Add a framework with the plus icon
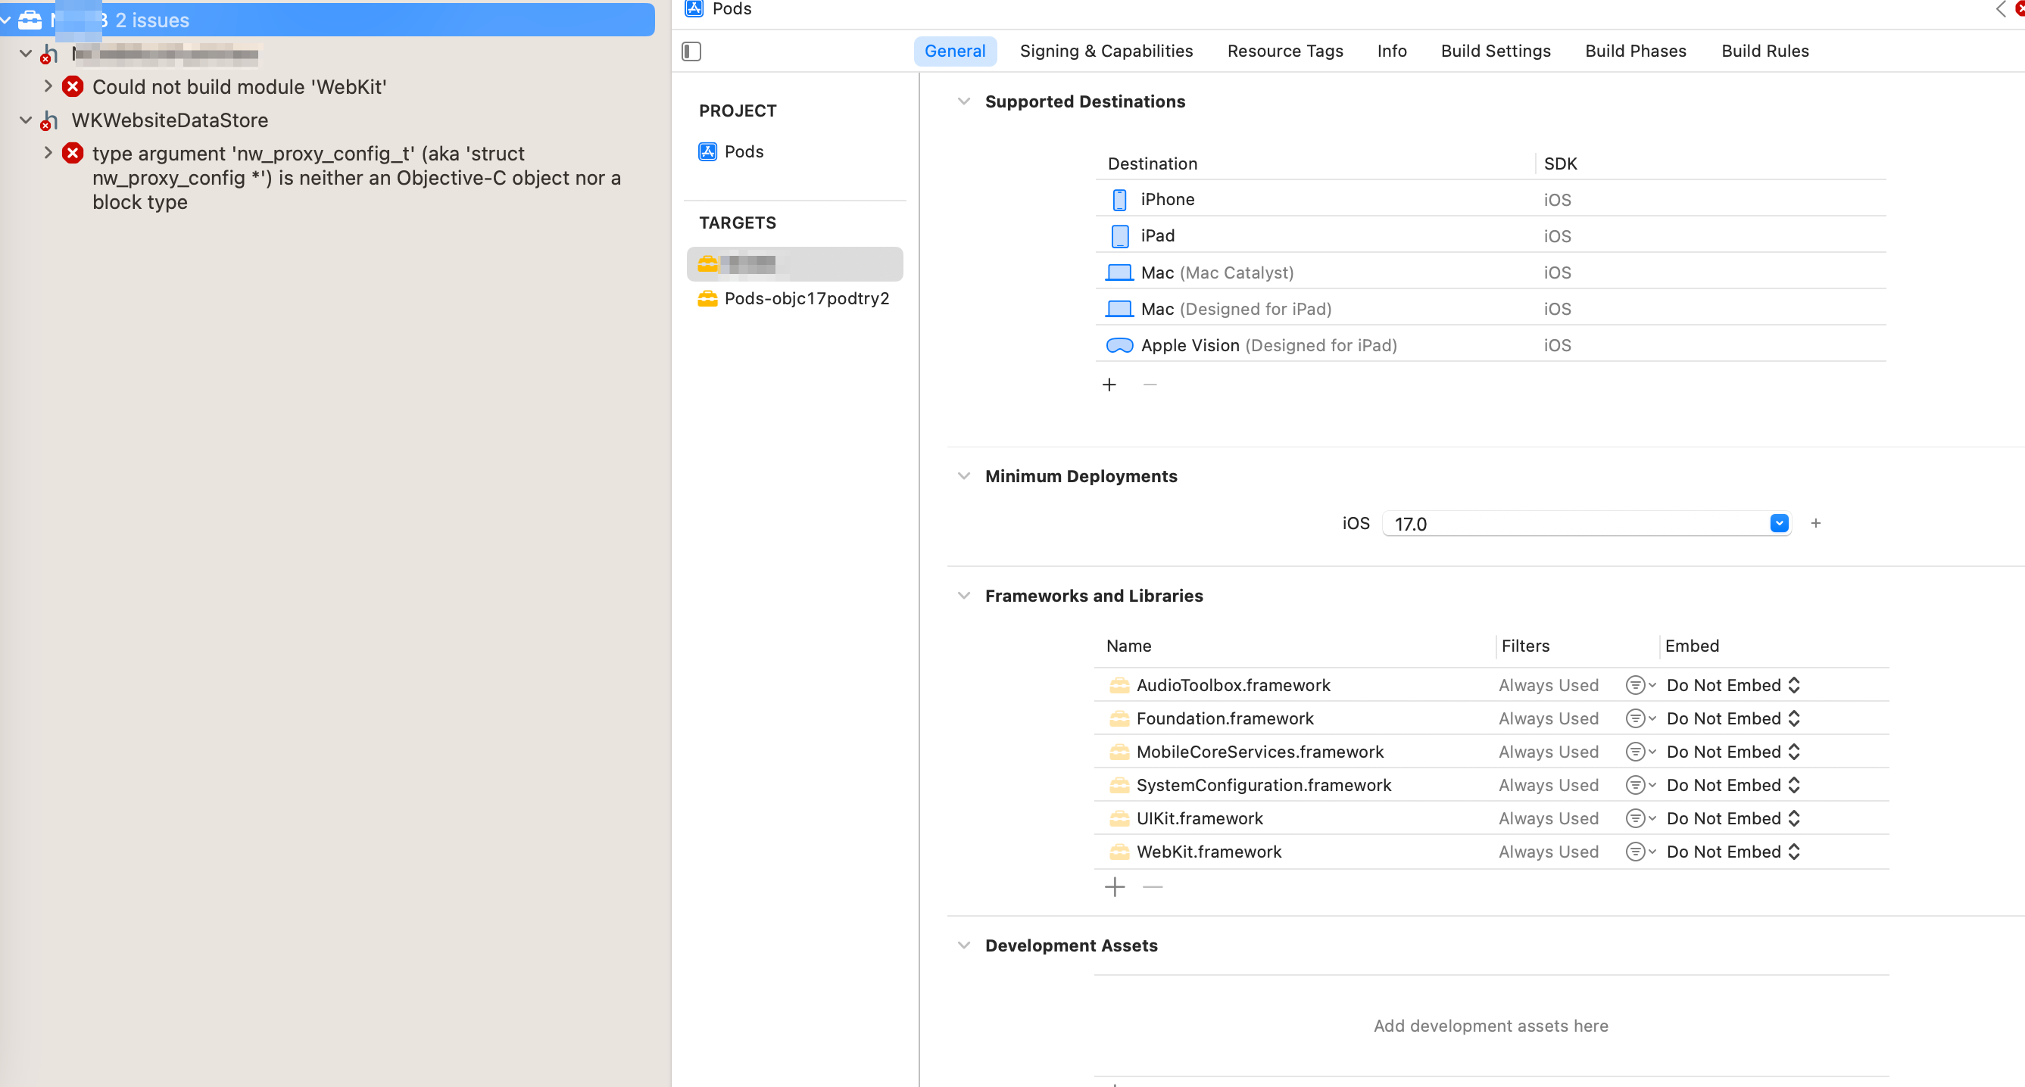 coord(1114,887)
